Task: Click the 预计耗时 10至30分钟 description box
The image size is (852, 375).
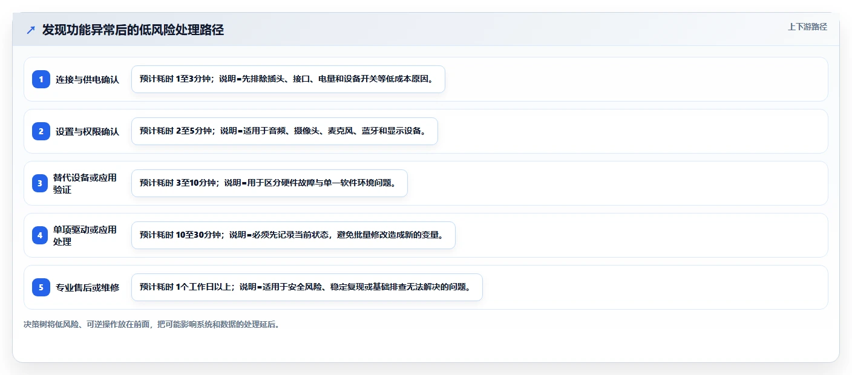Action: 293,235
